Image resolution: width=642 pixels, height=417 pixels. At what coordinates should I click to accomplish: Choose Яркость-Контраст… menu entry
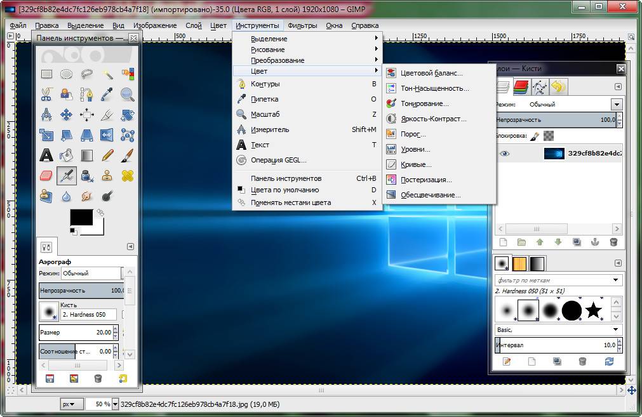(439, 119)
